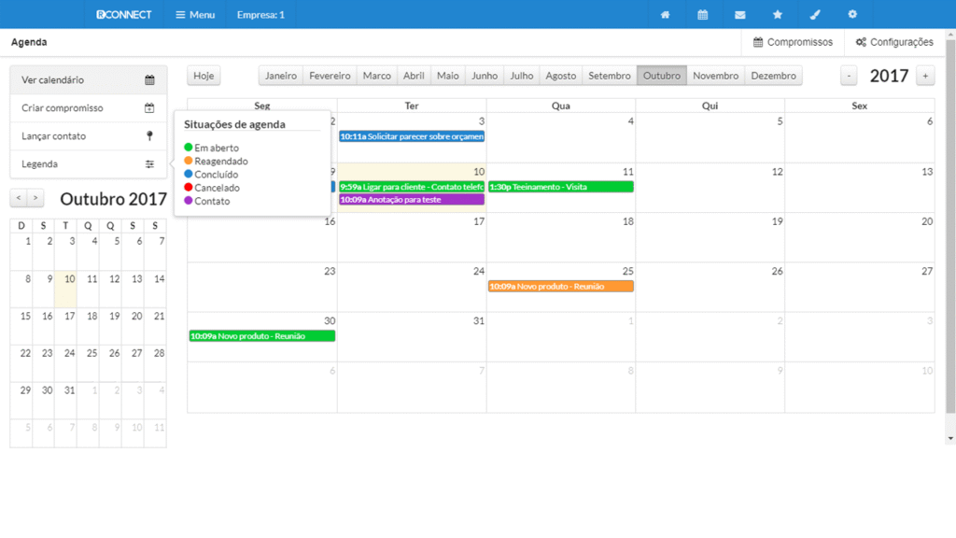Click the paintbrush theme icon
Viewport: 956px width, 538px height.
[x=815, y=15]
